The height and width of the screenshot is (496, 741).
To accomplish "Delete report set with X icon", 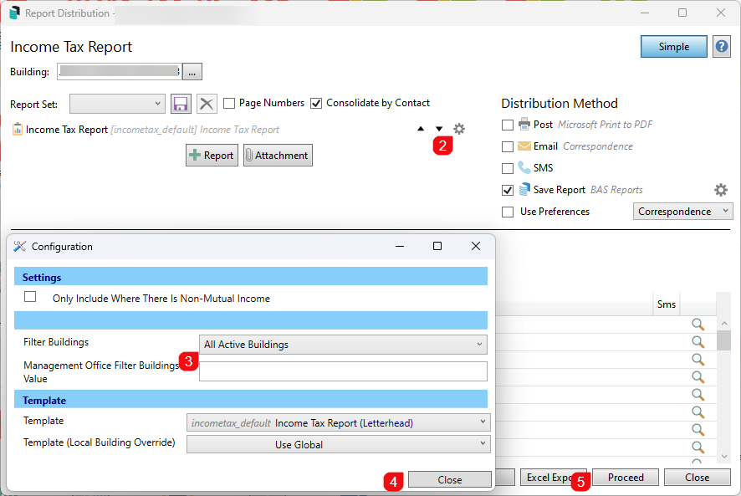I will click(x=207, y=104).
